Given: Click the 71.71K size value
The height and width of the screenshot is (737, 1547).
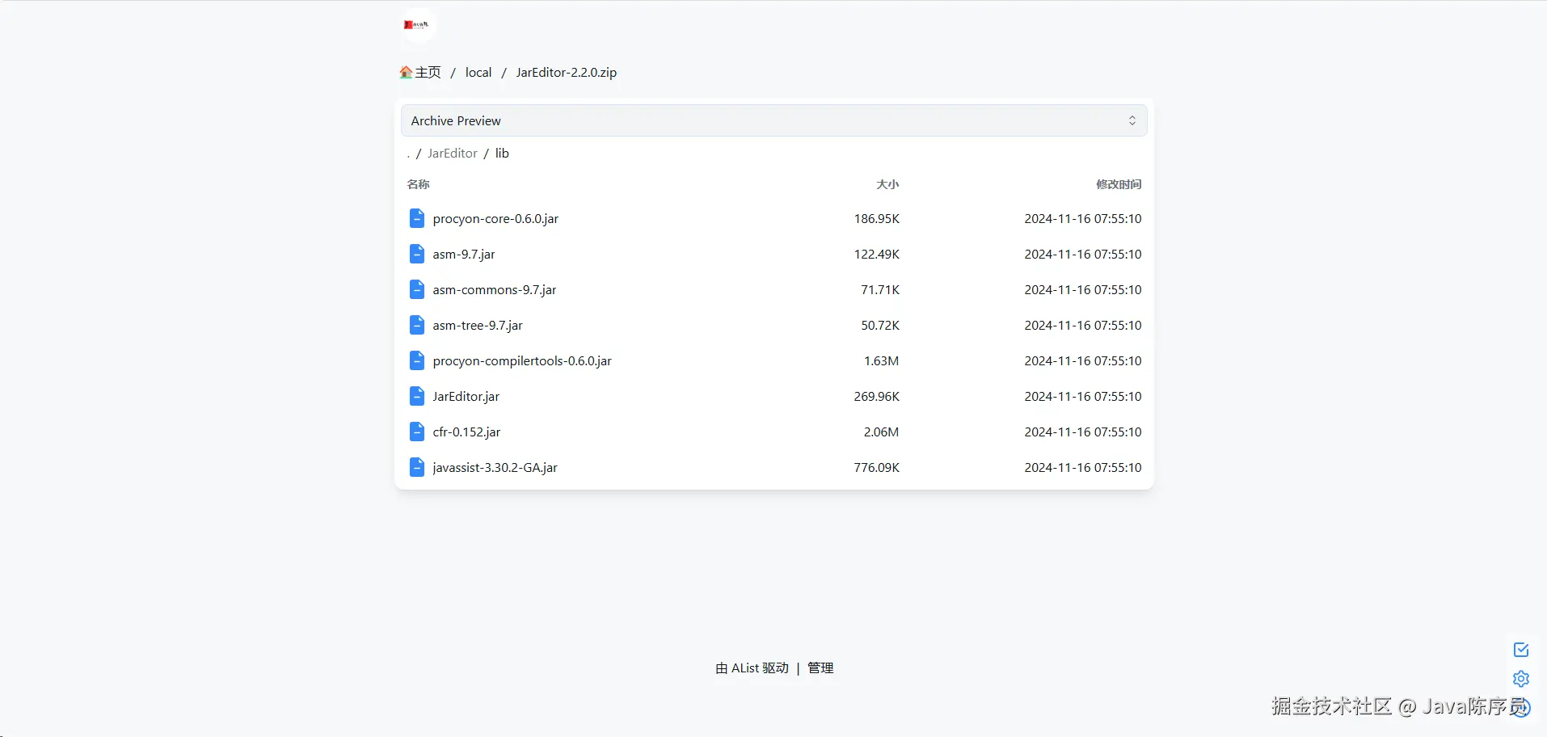Looking at the screenshot, I should 880,290.
